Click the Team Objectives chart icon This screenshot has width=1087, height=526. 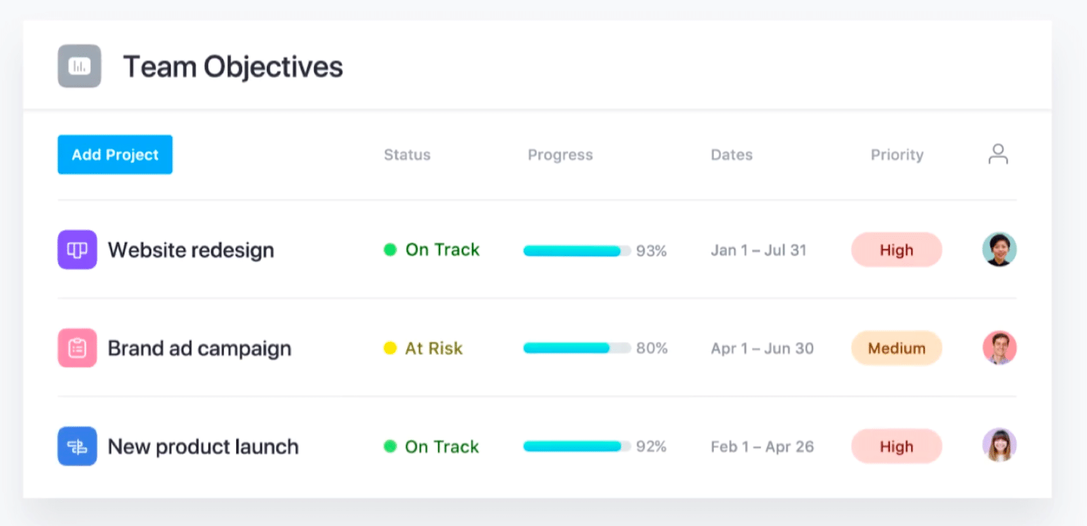point(79,67)
